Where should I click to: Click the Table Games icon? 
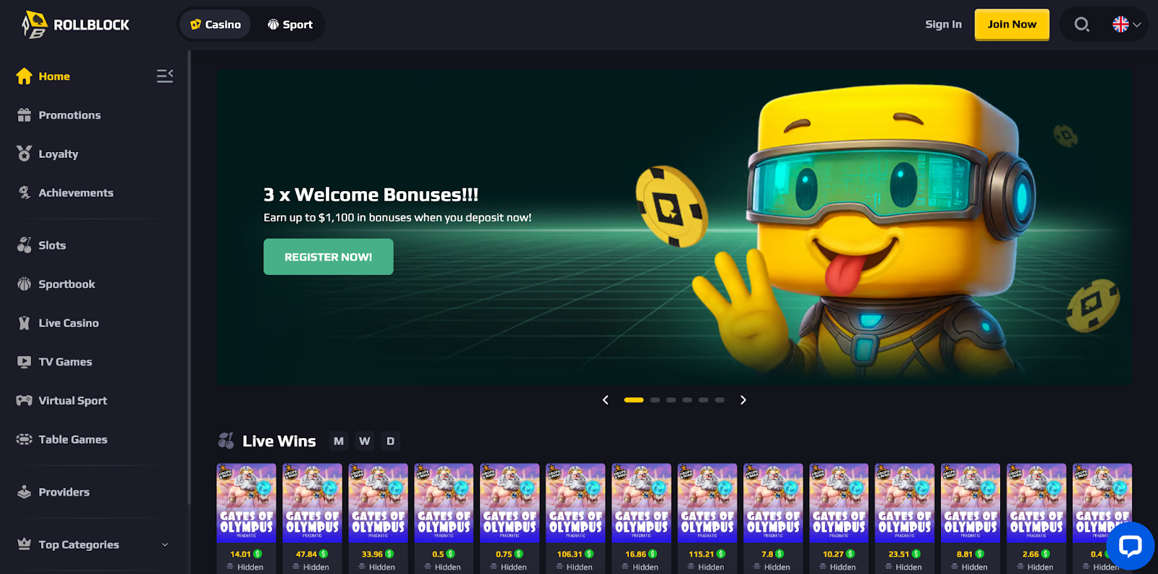tap(25, 439)
